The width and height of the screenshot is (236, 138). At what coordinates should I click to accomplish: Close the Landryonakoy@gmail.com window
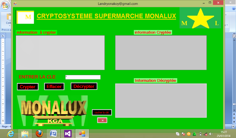218,3
